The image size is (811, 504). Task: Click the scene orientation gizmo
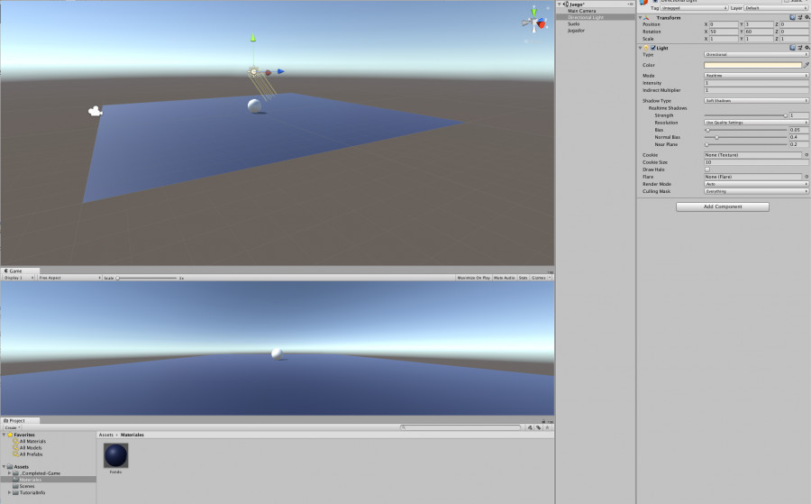[x=534, y=22]
